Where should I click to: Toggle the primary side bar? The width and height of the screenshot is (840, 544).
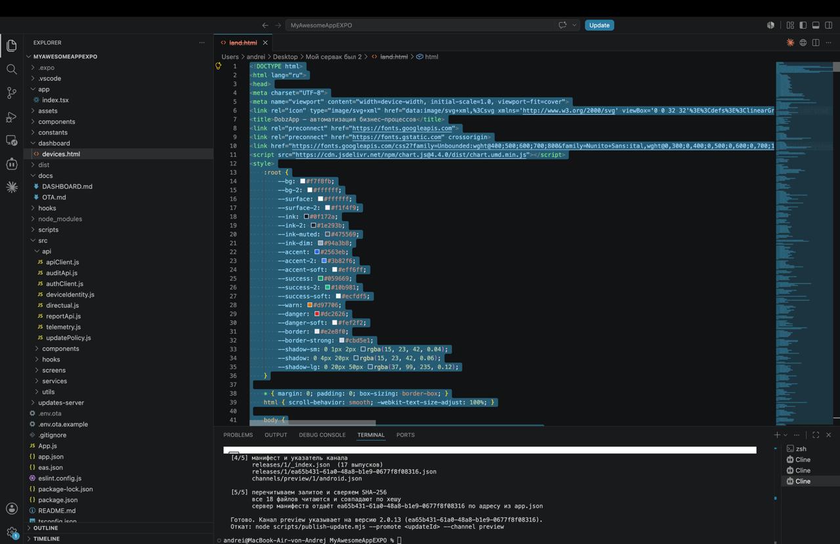click(803, 25)
